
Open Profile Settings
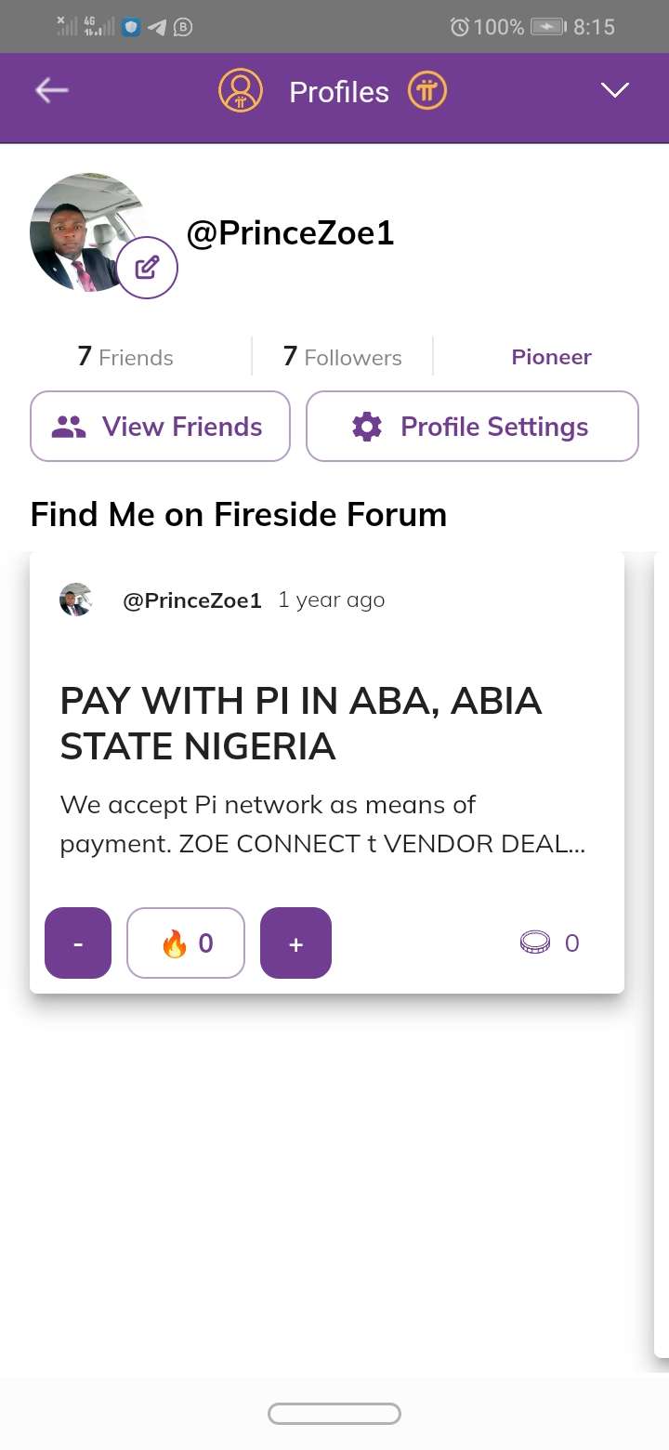tap(472, 427)
